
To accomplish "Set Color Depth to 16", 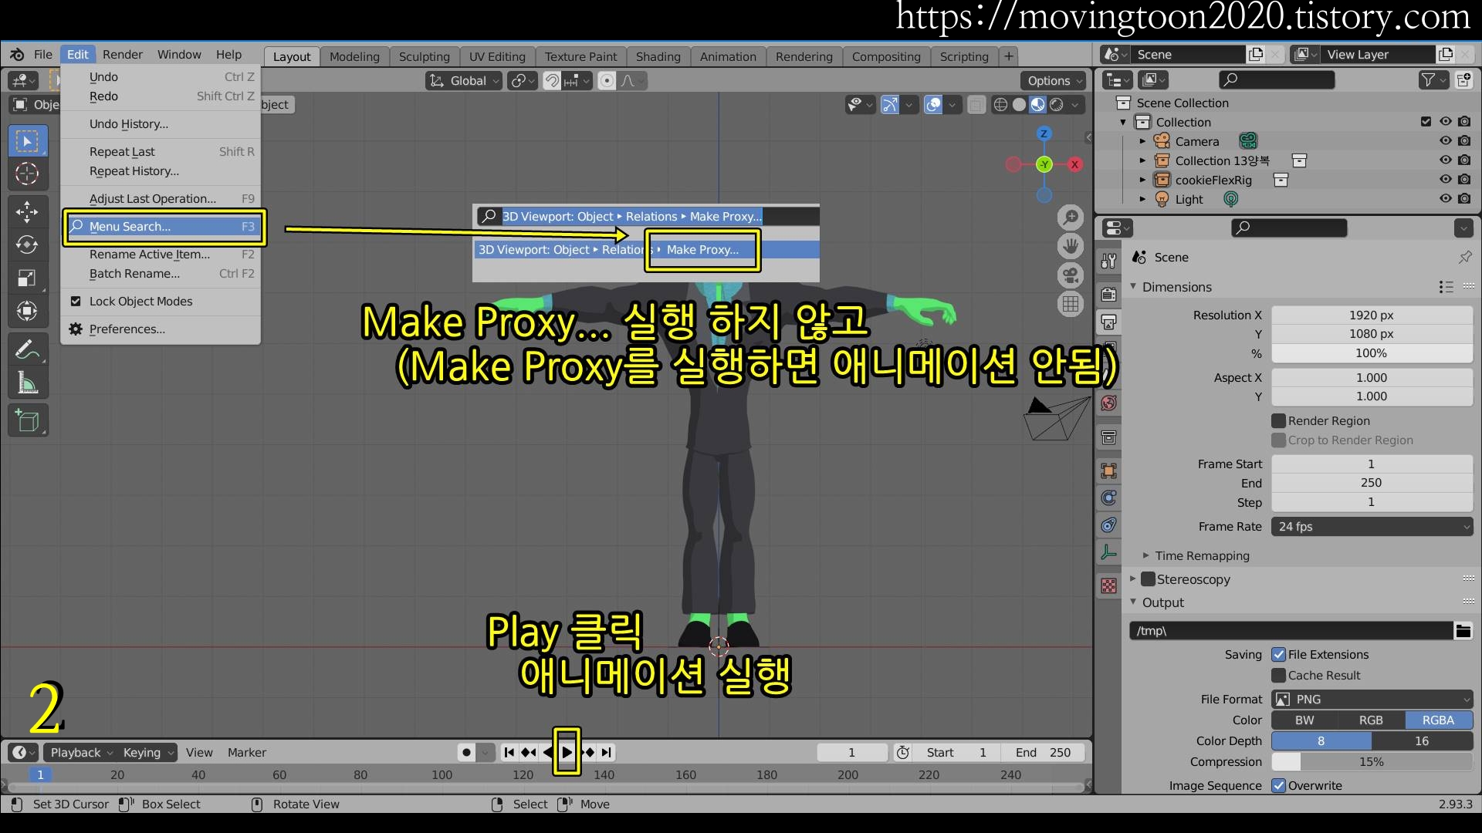I will click(x=1422, y=741).
